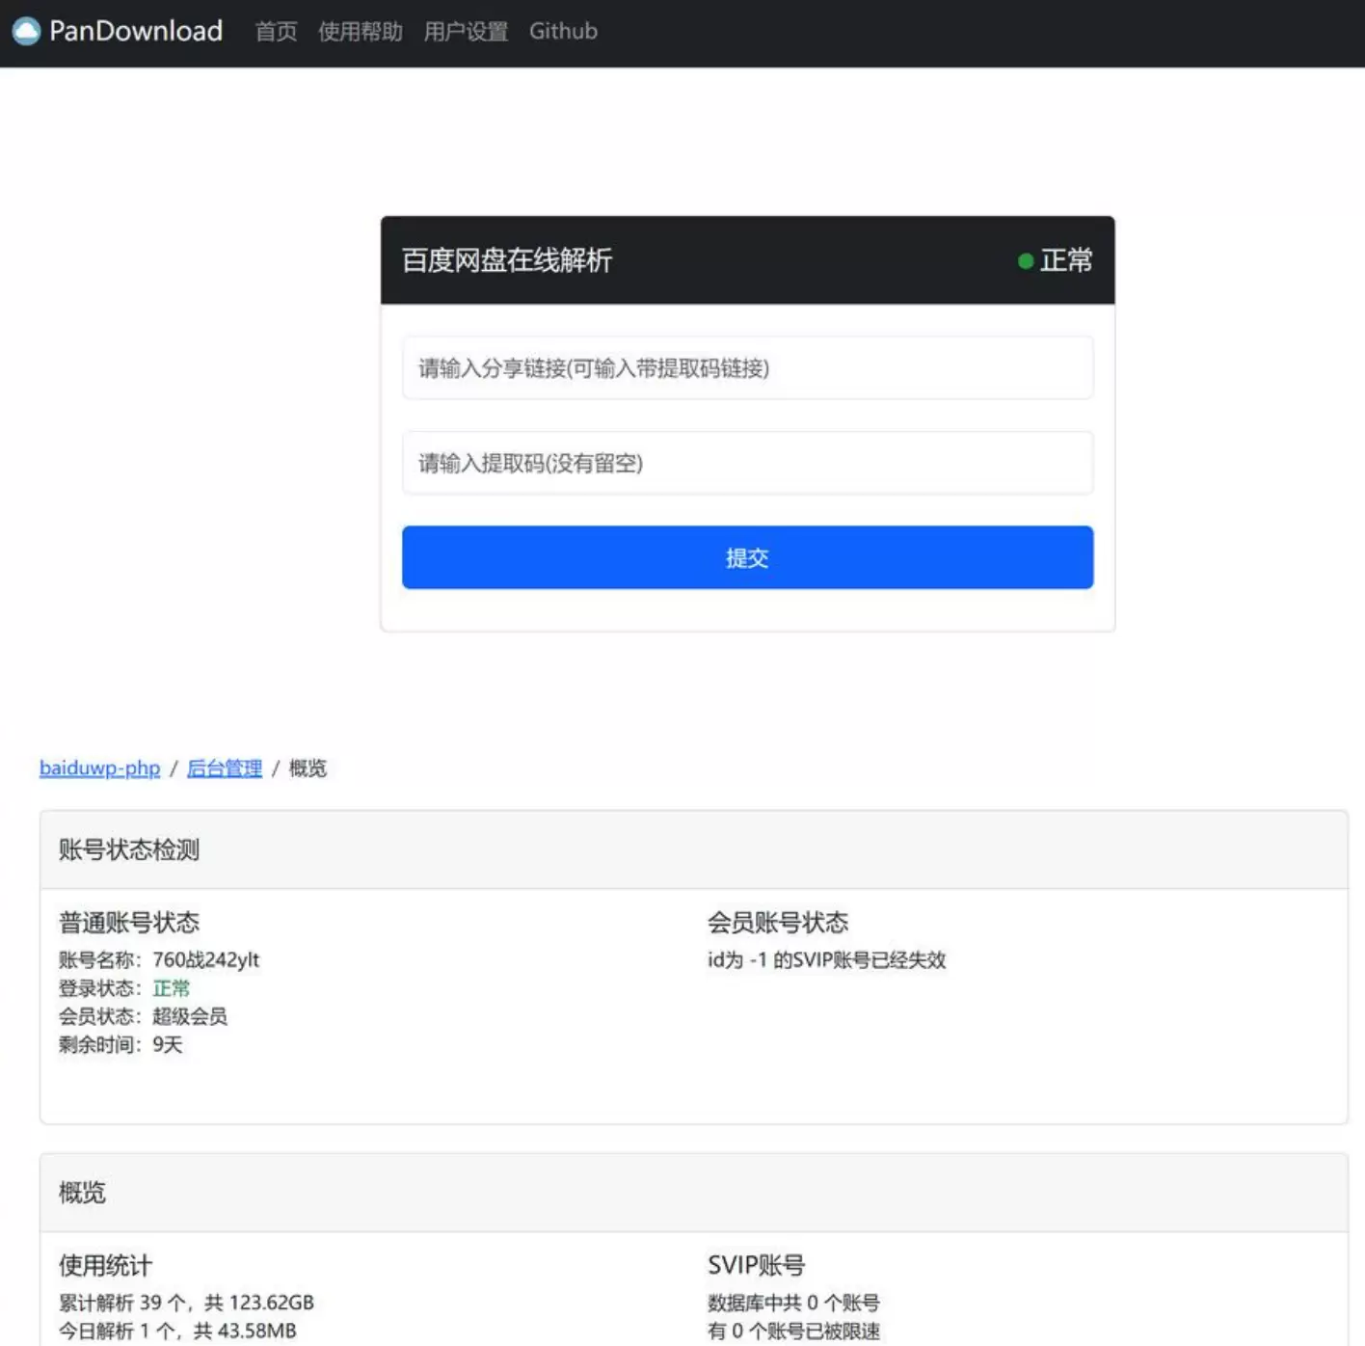
Task: Click the 数据库中共 0 个账号 line
Action: point(793,1304)
